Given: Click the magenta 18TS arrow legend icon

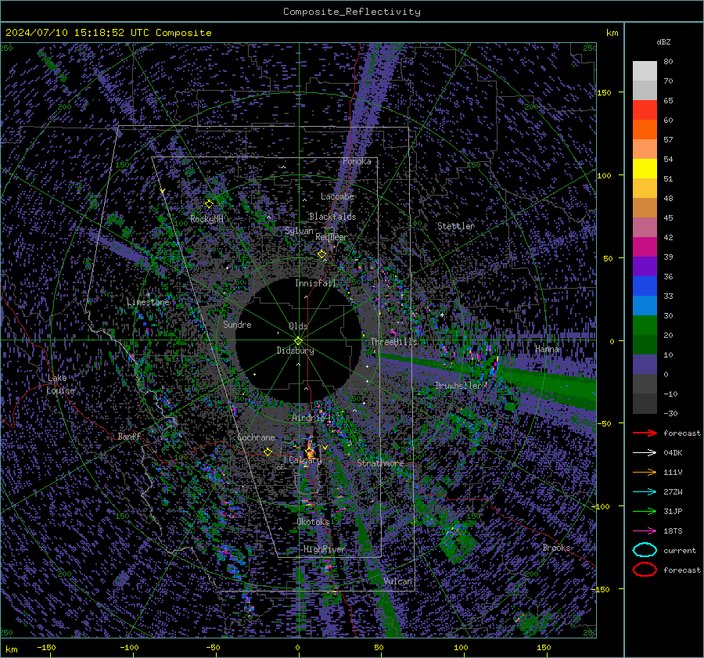Looking at the screenshot, I should click(645, 531).
